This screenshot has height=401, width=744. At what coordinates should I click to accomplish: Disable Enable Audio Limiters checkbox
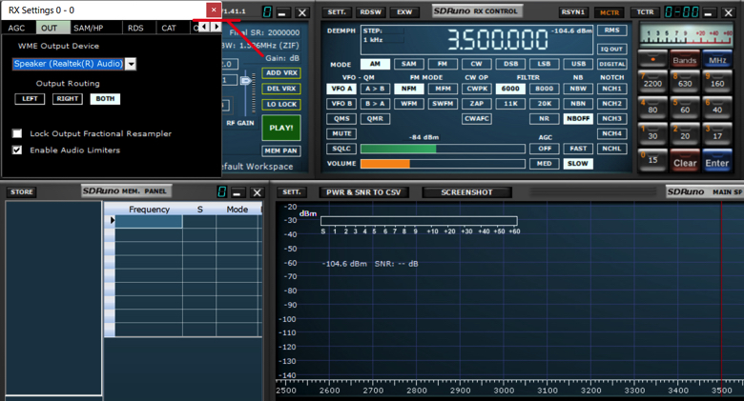(x=17, y=150)
